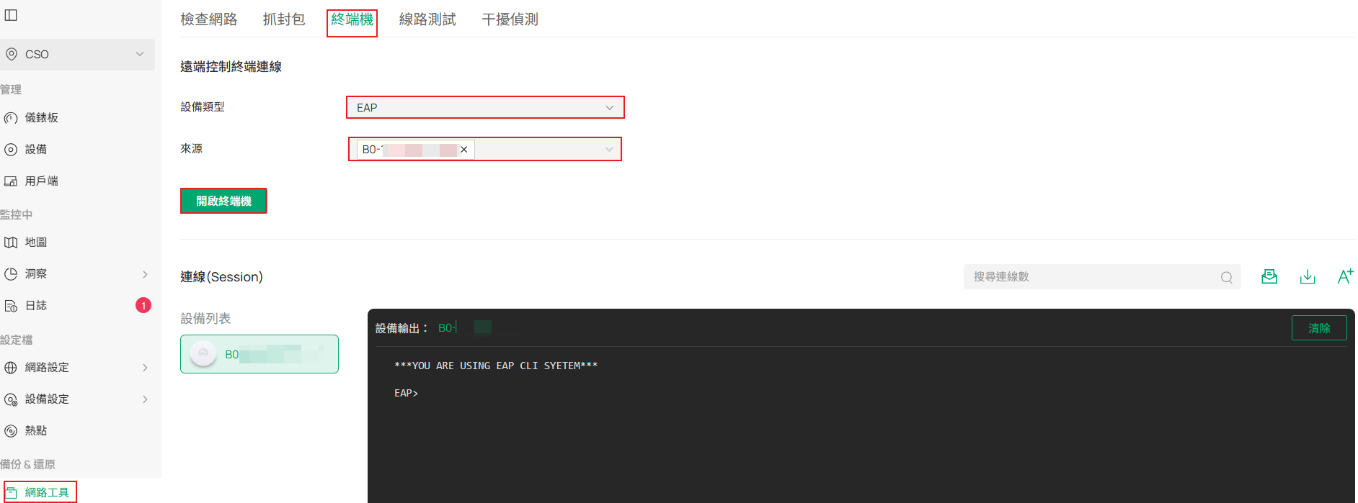This screenshot has height=503, width=1358.
Task: Open 地圖 map page
Action: coord(36,243)
